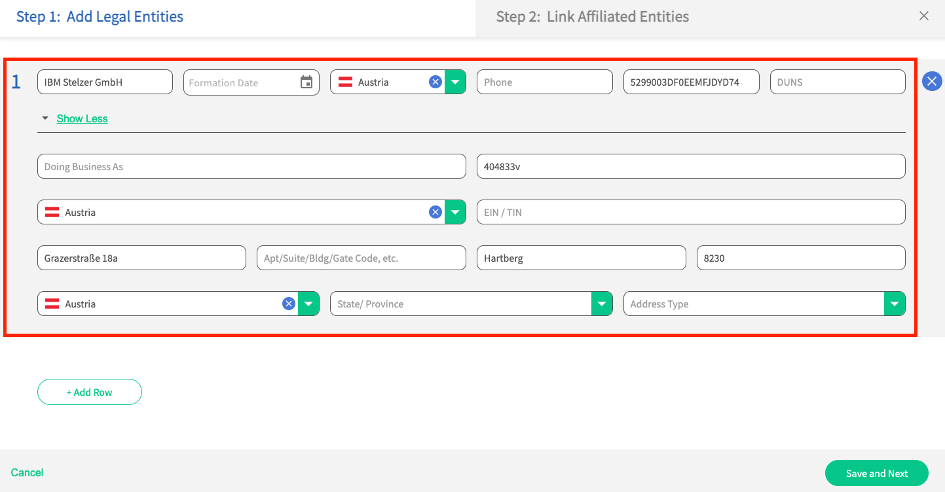Cancel the entity wizard
This screenshot has width=945, height=492.
click(28, 472)
